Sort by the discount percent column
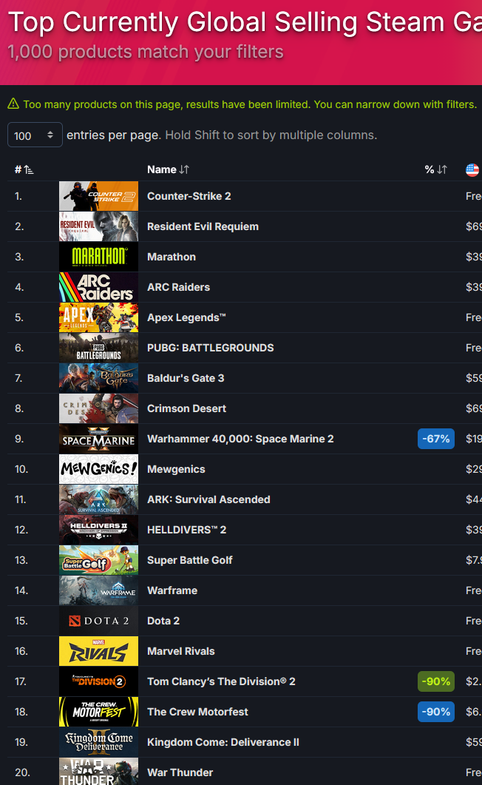Viewport: 482px width, 785px height. pos(435,169)
